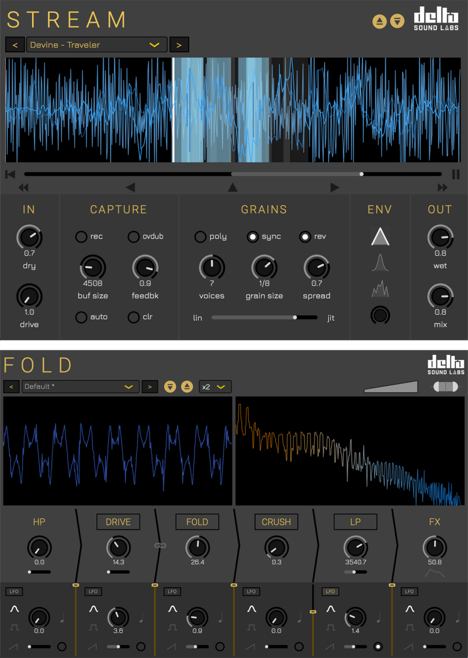The image size is (468, 658).
Task: Toggle the DRIVE stage button
Action: point(118,522)
